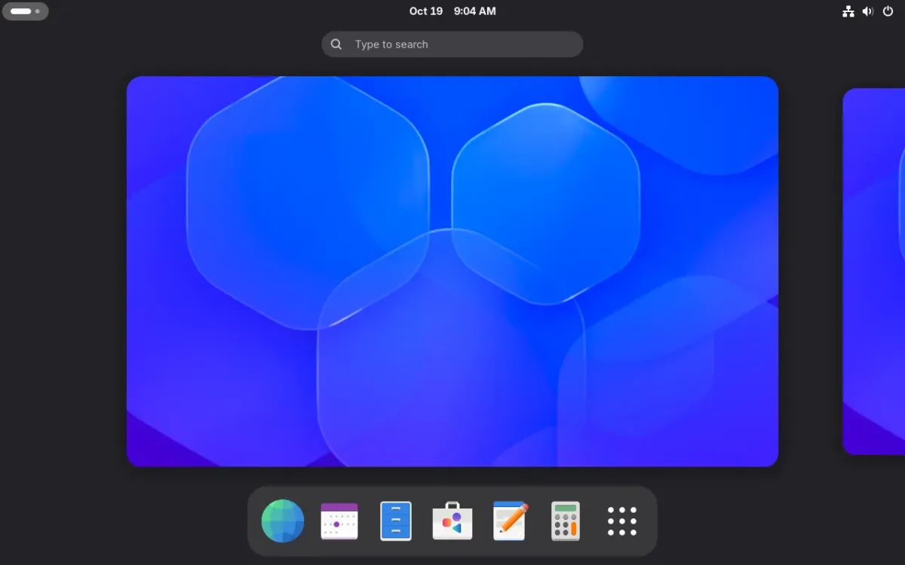The image size is (905, 565).
Task: Open the Text Editor from the dash
Action: pos(510,521)
